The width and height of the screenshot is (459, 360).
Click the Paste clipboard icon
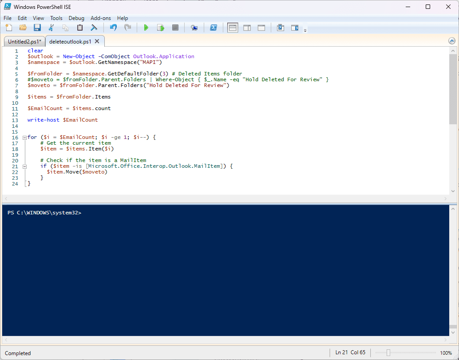(x=80, y=28)
